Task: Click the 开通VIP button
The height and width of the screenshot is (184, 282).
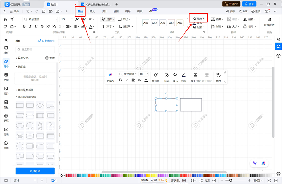Action: [231, 4]
